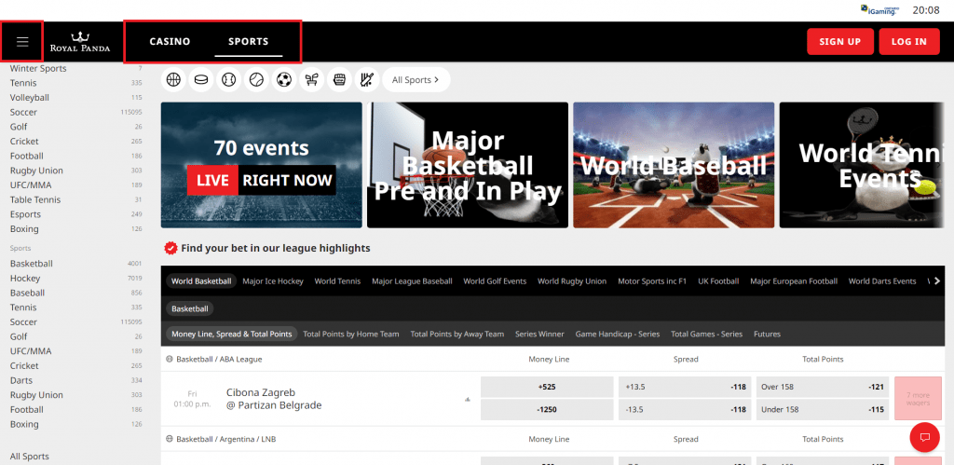Expand the All Sports pill button
Screen dimensions: 954x465
tap(416, 80)
